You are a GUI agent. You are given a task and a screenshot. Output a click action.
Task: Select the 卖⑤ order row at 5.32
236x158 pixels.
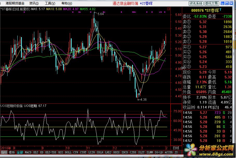coord(207,22)
